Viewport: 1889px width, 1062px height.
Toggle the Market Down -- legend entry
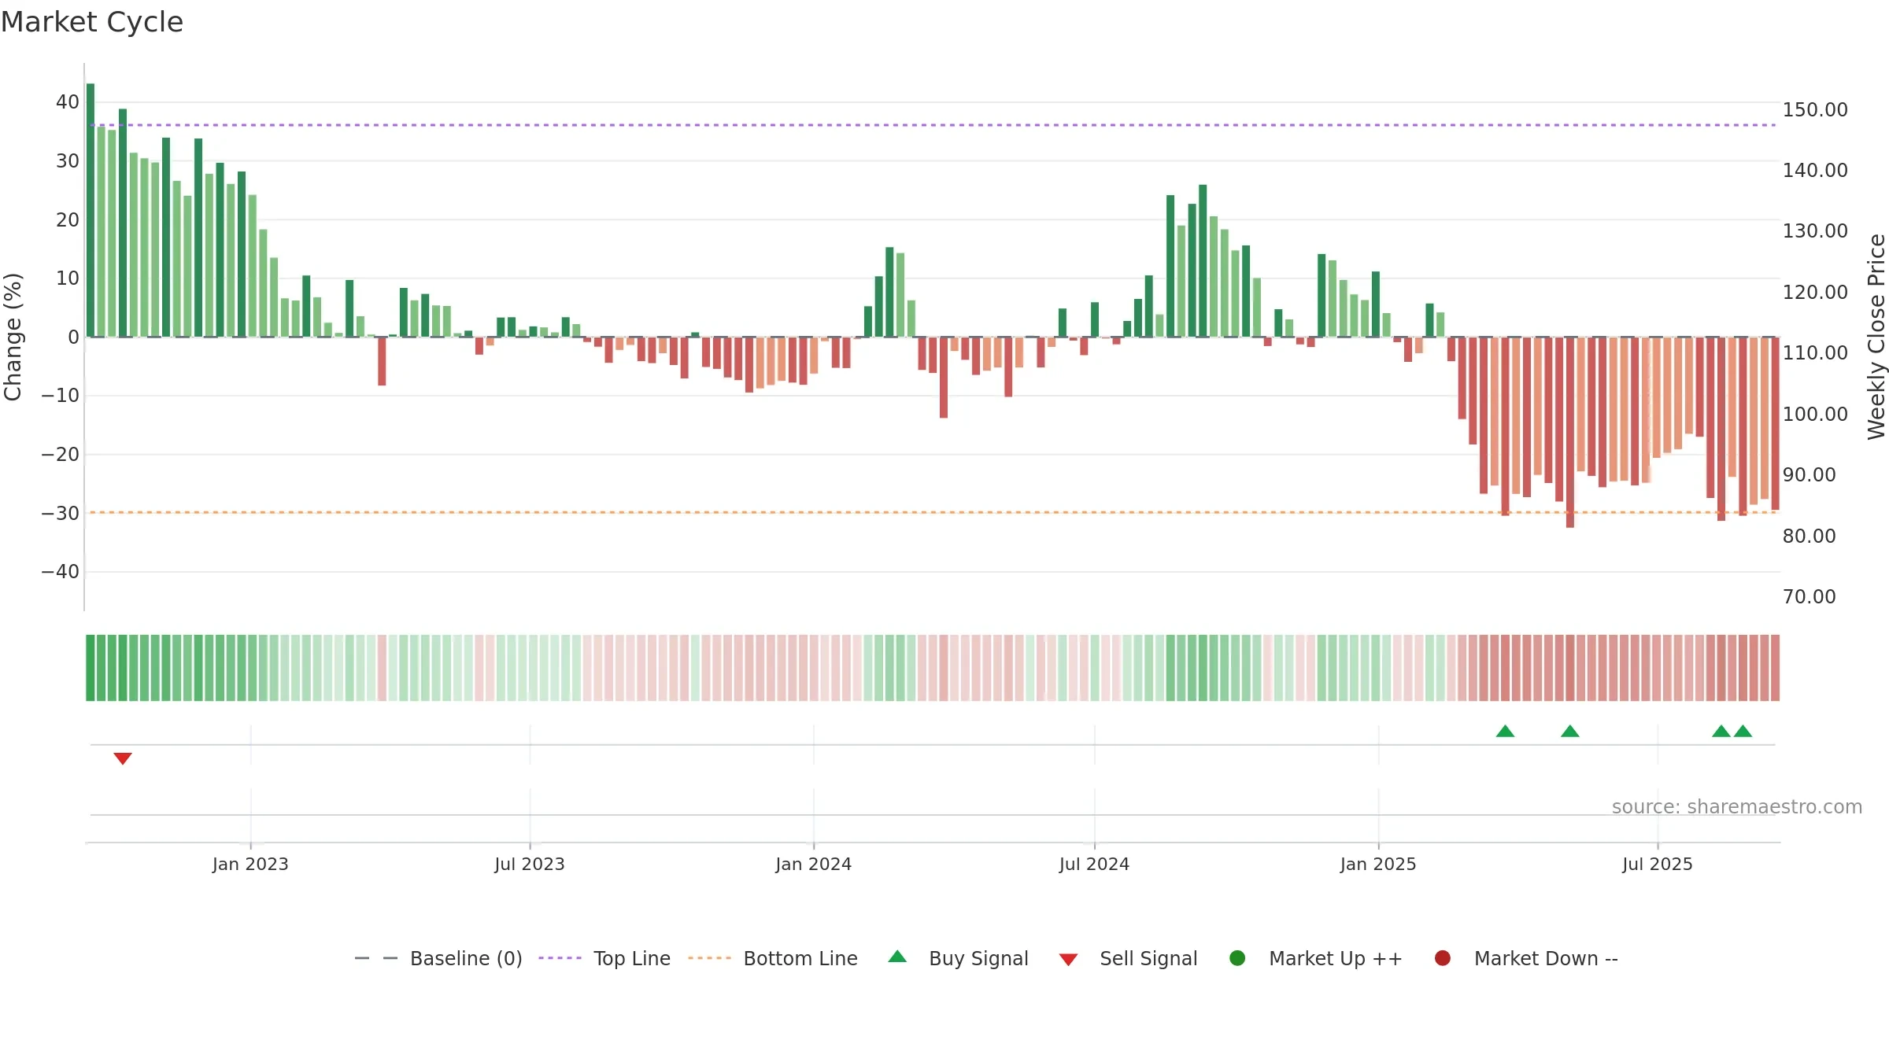click(1525, 958)
